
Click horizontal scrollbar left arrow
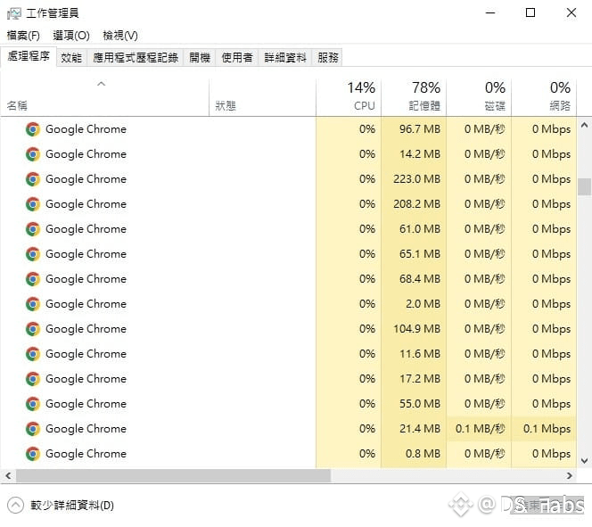8,475
